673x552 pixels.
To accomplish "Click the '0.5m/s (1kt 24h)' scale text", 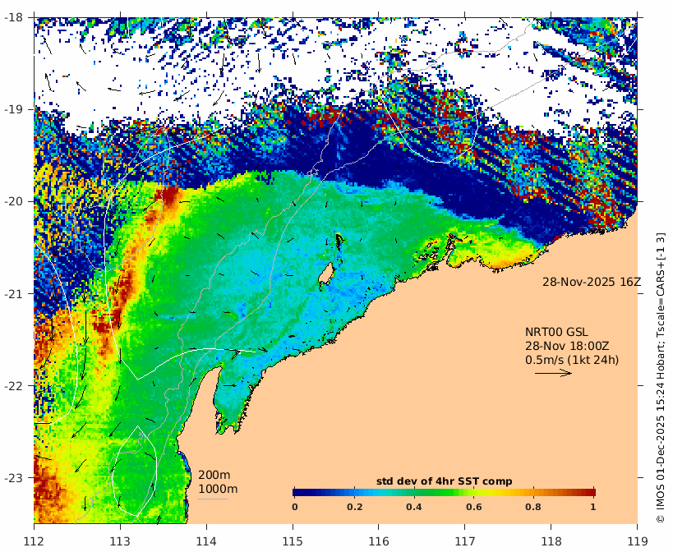I will [x=572, y=360].
